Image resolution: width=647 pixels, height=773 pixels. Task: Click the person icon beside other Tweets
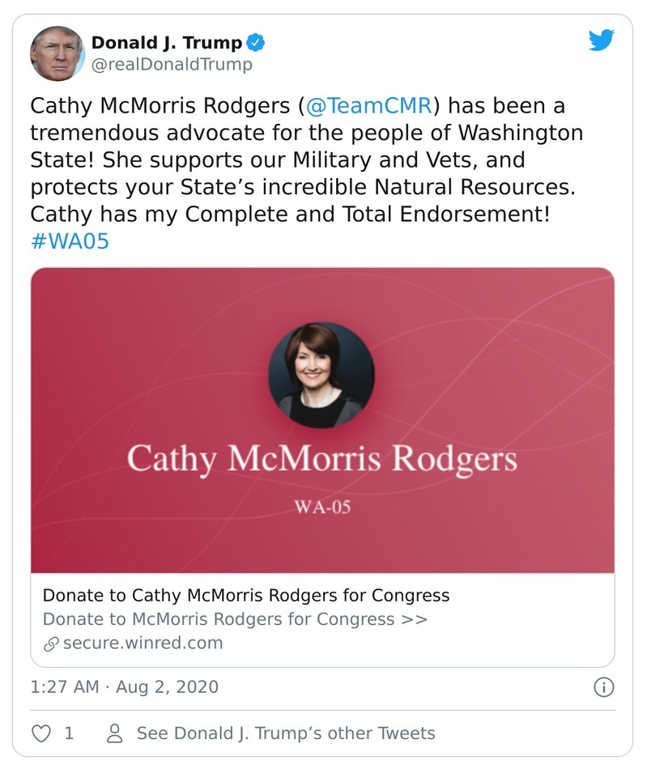115,733
